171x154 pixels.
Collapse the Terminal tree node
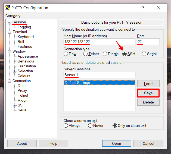click(x=9, y=32)
